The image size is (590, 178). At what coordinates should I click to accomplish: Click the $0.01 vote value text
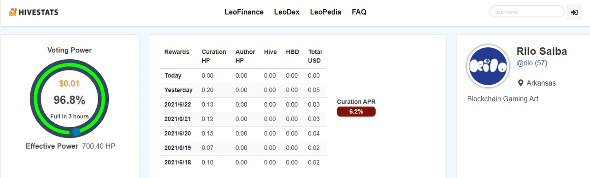(70, 83)
